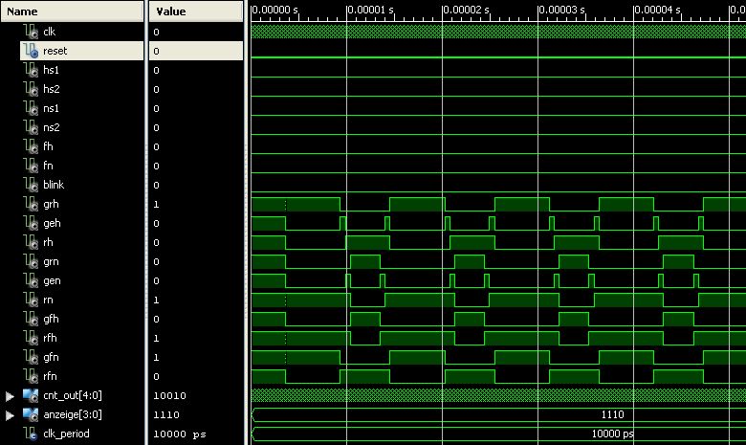Select the rfn signal row
746x445 pixels.
(50, 376)
